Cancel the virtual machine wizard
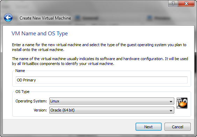The height and width of the screenshot is (137, 197). (x=177, y=127)
